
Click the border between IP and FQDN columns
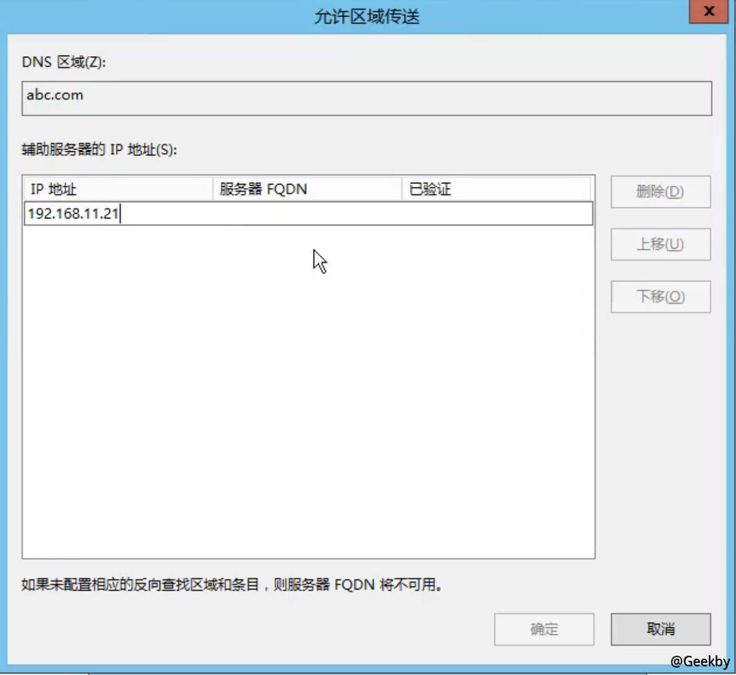(x=213, y=189)
